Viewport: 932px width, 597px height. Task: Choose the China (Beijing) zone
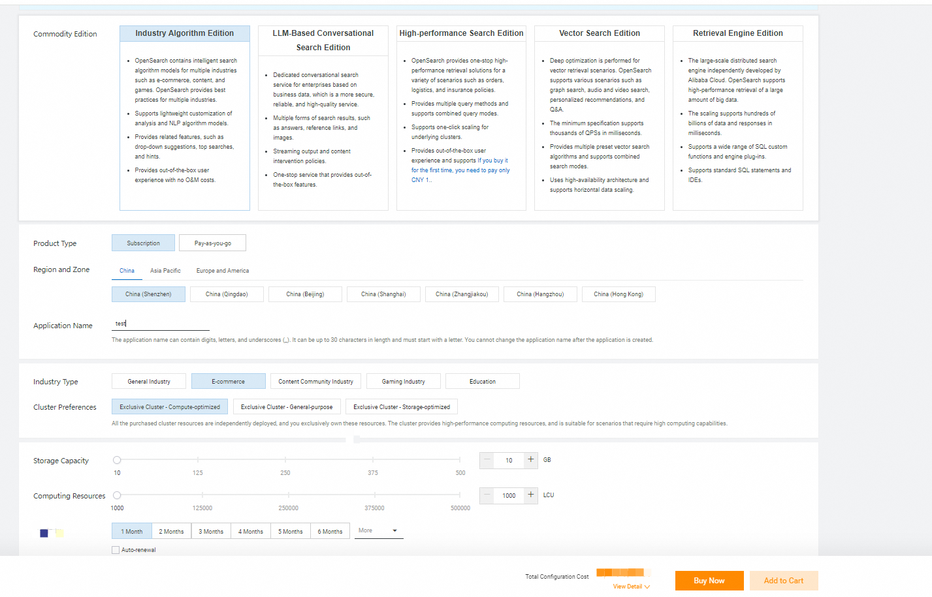pyautogui.click(x=305, y=294)
